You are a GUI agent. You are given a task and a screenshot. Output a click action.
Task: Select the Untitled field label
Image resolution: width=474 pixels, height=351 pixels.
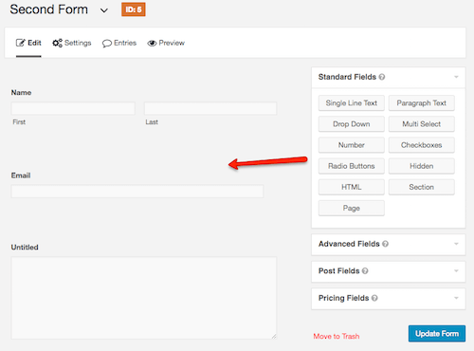pos(25,248)
